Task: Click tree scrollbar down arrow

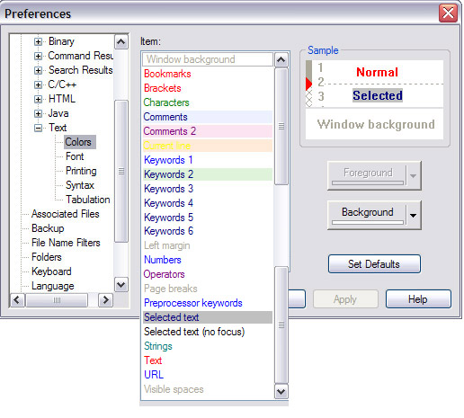Action: [121, 284]
